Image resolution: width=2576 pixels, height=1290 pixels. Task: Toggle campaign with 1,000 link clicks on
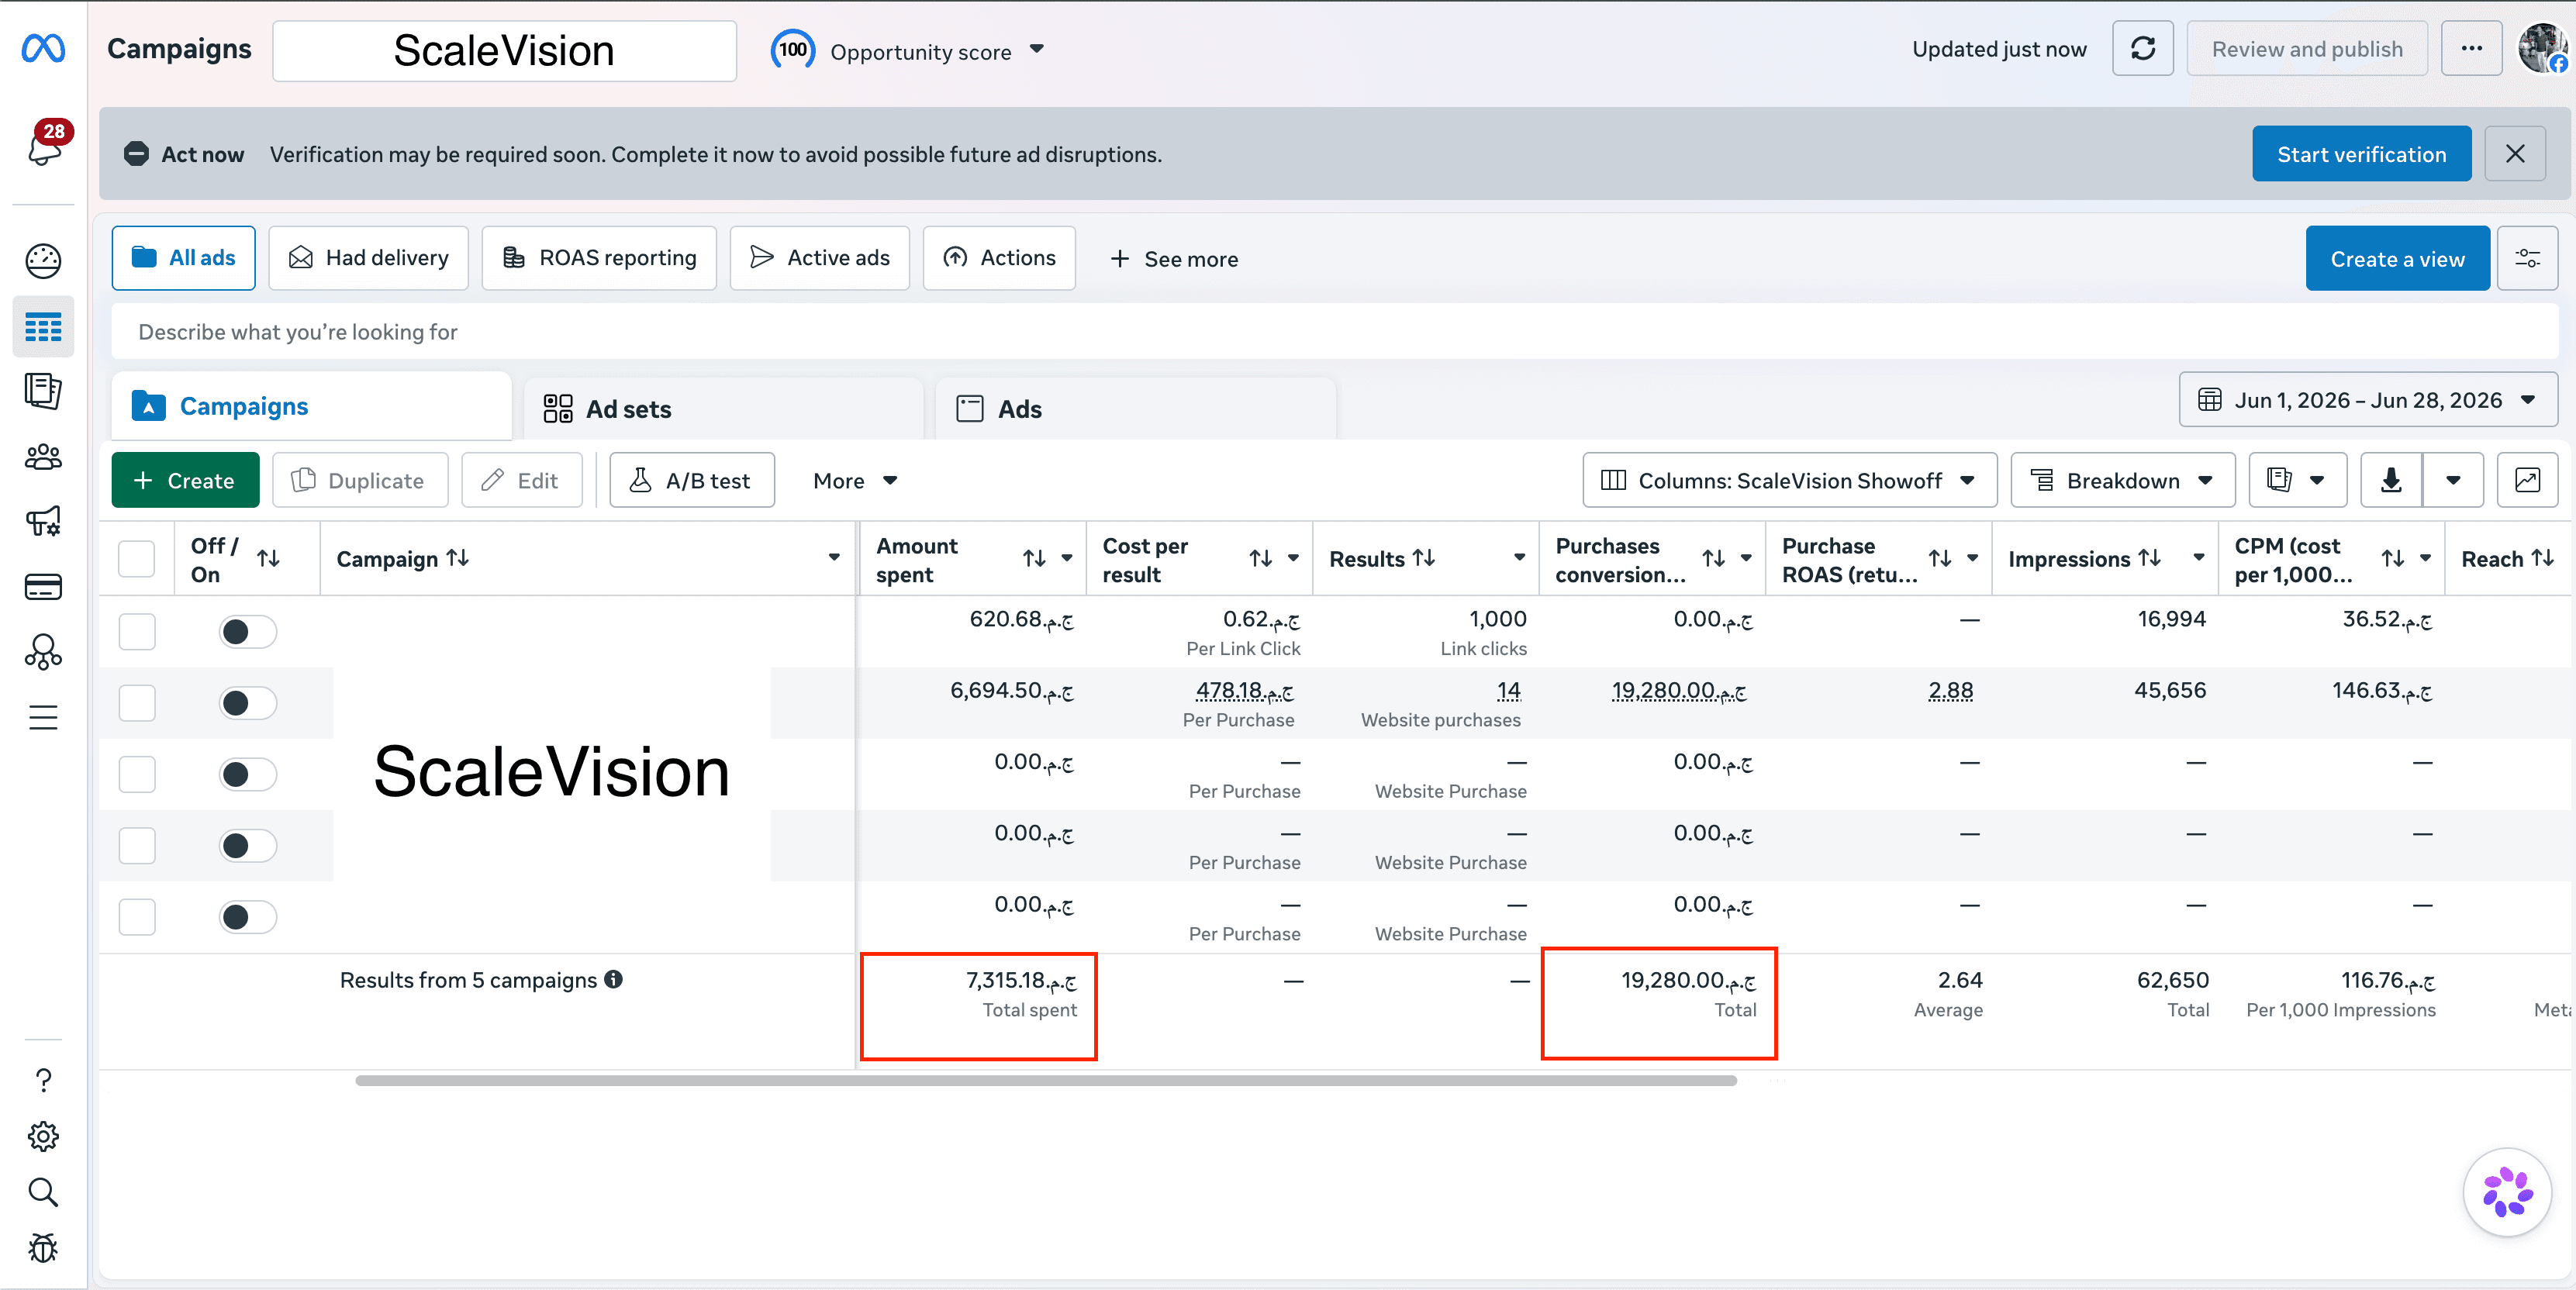pyautogui.click(x=247, y=632)
